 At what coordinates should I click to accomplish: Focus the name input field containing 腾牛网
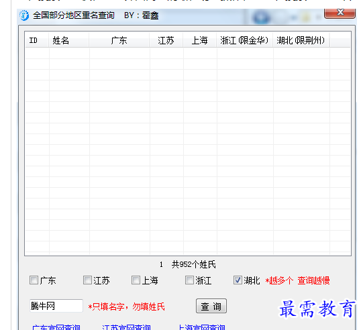click(x=56, y=306)
